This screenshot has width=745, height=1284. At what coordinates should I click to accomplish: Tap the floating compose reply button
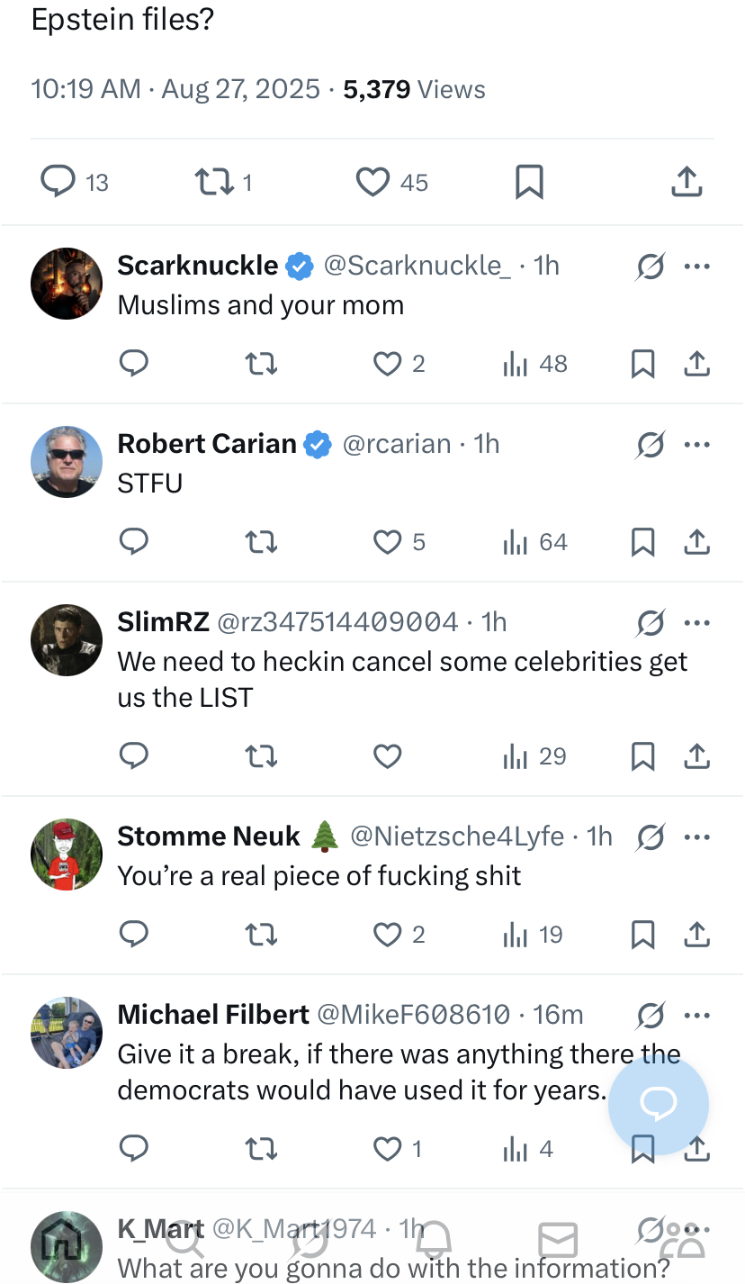tap(659, 1104)
